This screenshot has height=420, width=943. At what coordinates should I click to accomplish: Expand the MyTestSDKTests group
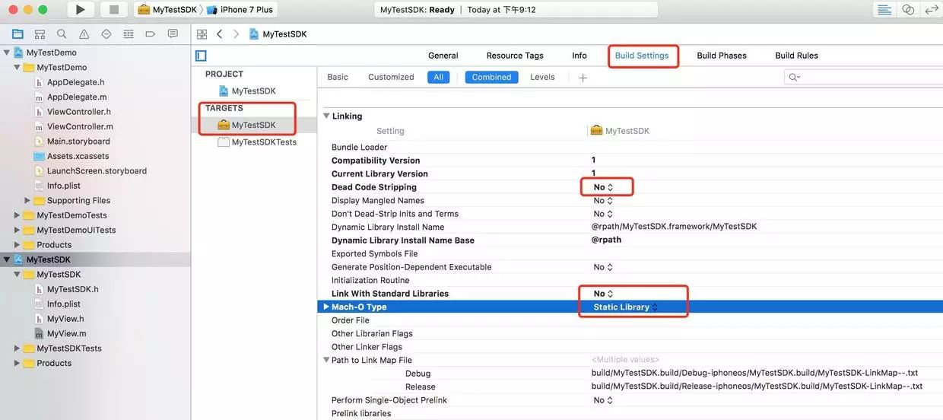click(x=17, y=348)
